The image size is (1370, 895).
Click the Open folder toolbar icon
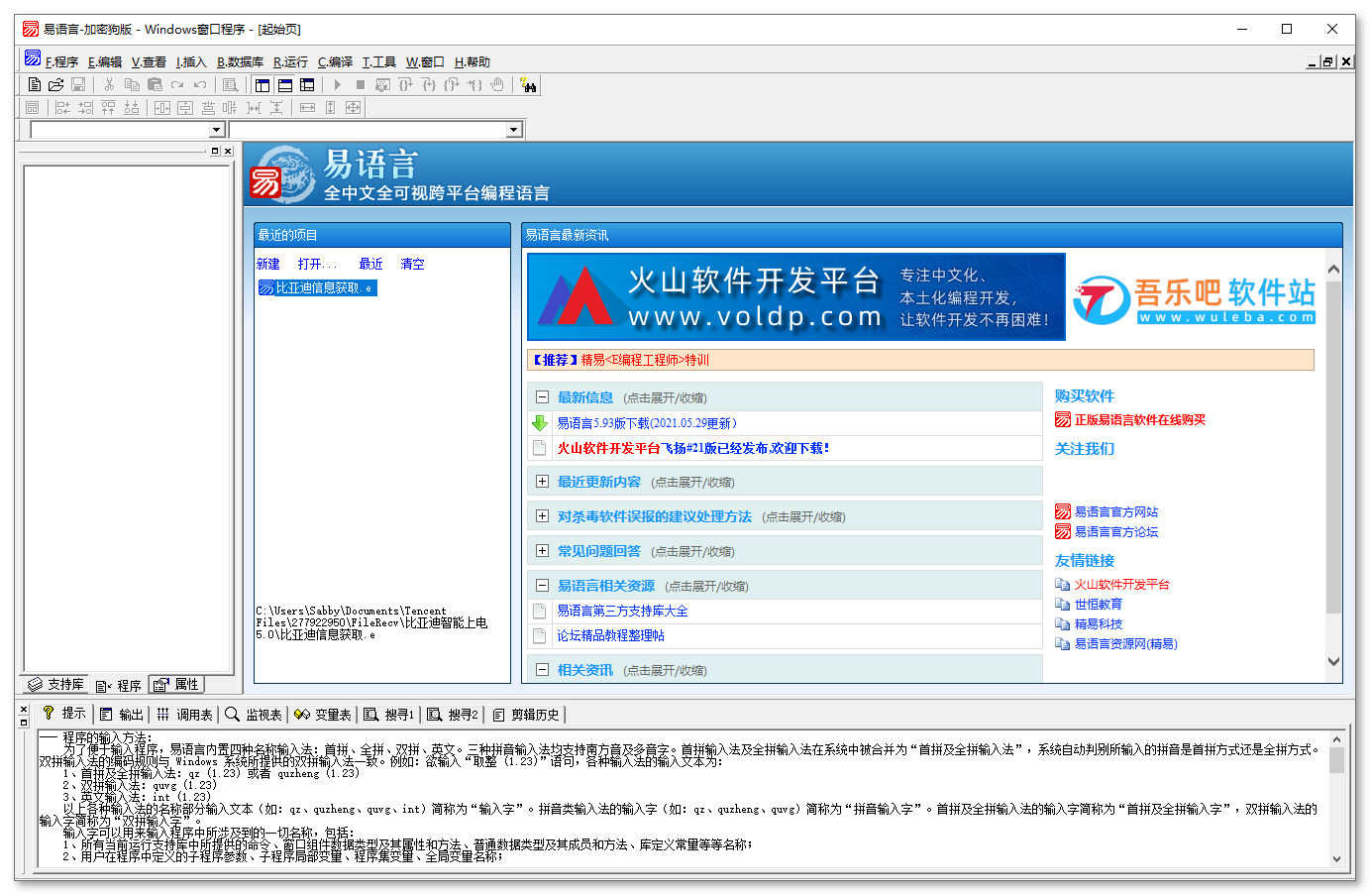coord(56,85)
